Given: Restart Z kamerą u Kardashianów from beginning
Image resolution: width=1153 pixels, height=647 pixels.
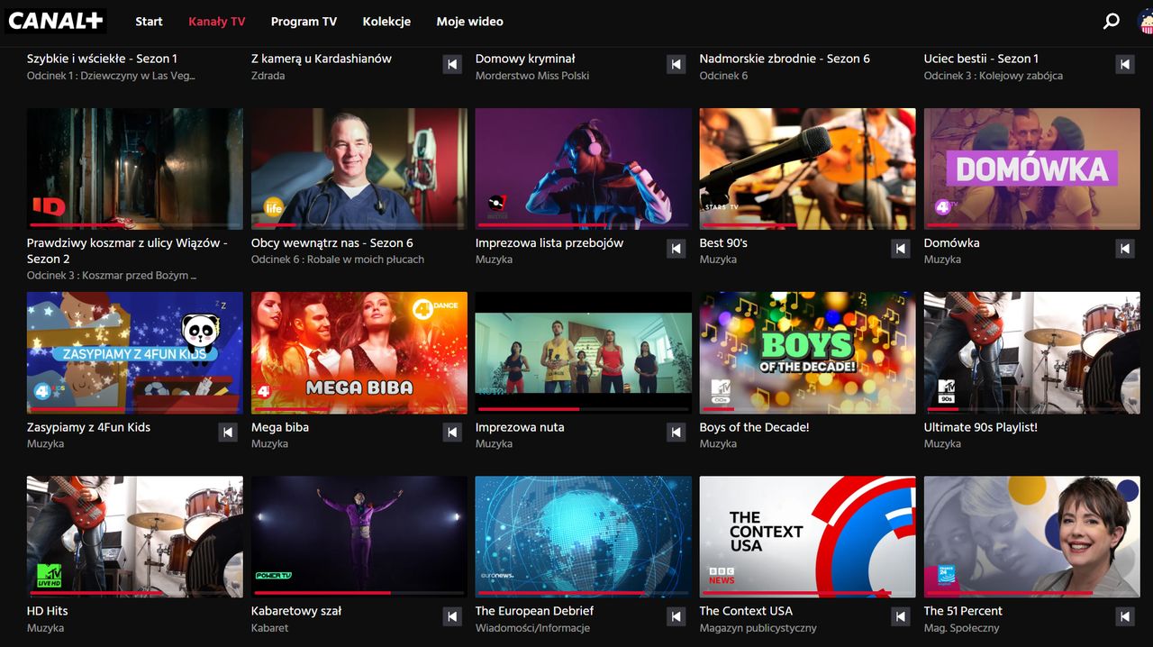Looking at the screenshot, I should click(x=452, y=64).
